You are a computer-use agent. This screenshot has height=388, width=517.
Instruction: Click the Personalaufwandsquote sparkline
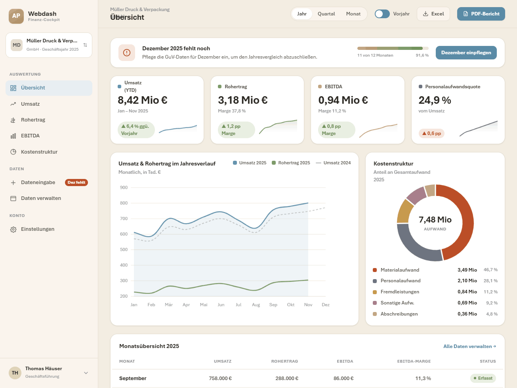(x=479, y=129)
